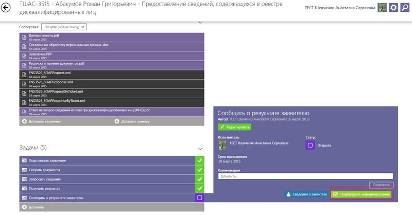Click task list icon for Подготовить заявление
Screen dimensions: 412x215
(24, 160)
